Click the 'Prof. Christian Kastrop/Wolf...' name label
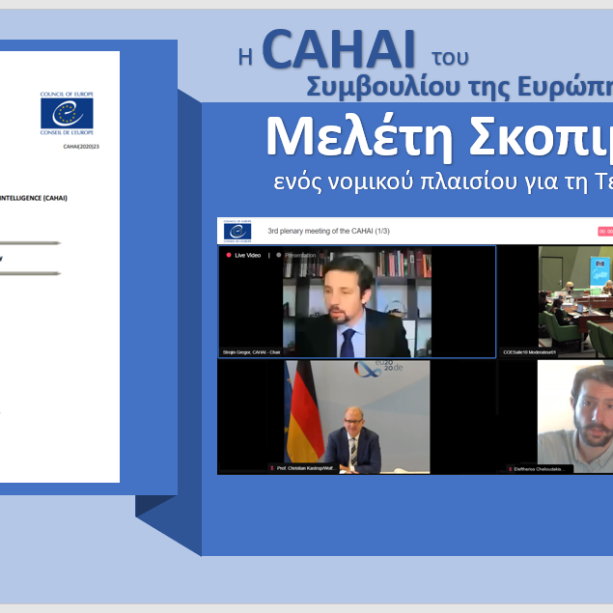This screenshot has height=613, width=613. pyautogui.click(x=303, y=468)
